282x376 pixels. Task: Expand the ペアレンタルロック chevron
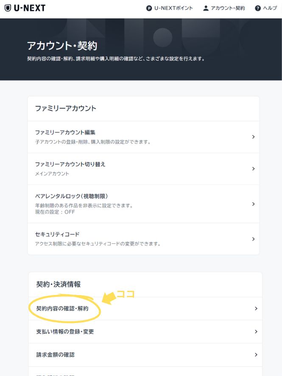(253, 204)
